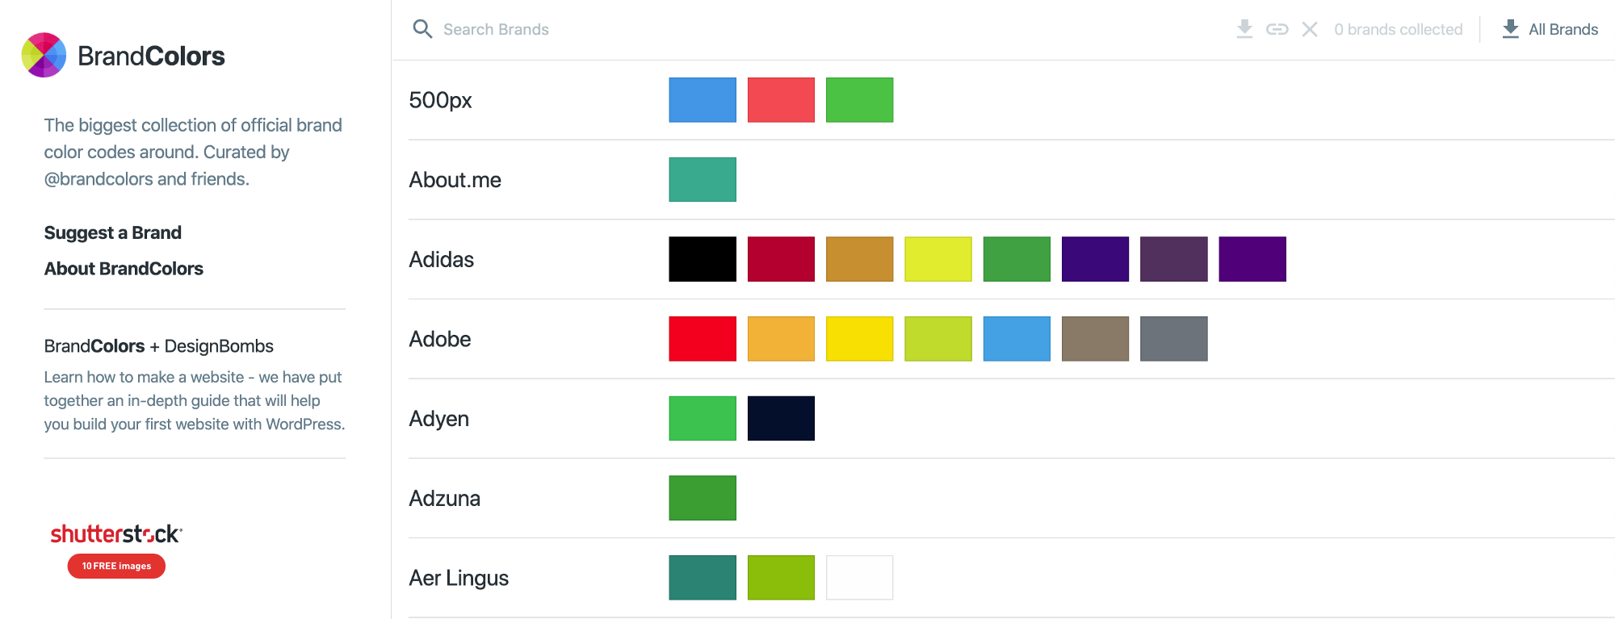The image size is (1615, 619).
Task: Select the Adidas black color swatch
Action: click(703, 259)
